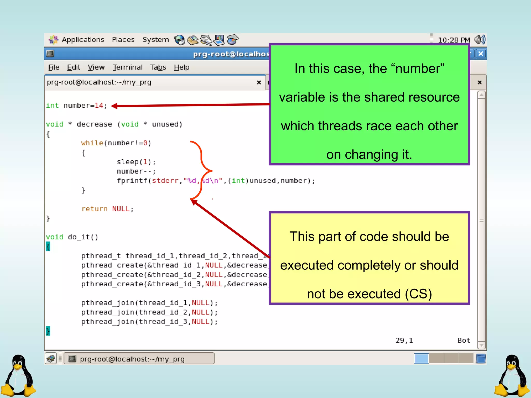Click the volume speaker icon
The width and height of the screenshot is (531, 398).
(x=480, y=40)
